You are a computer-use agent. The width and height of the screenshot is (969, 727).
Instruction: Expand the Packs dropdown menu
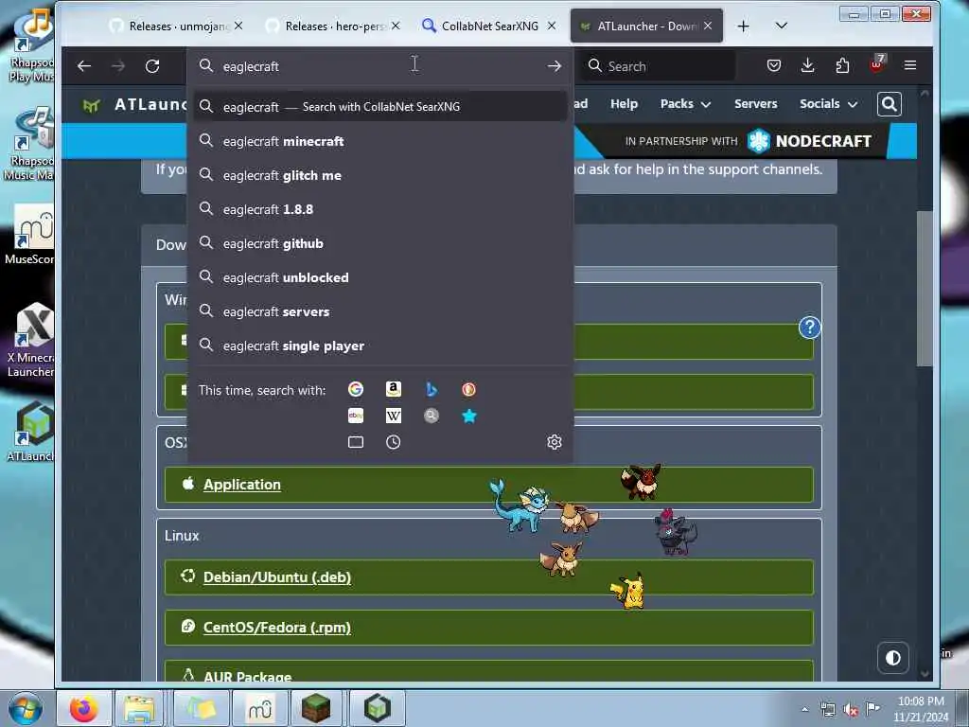tap(685, 104)
